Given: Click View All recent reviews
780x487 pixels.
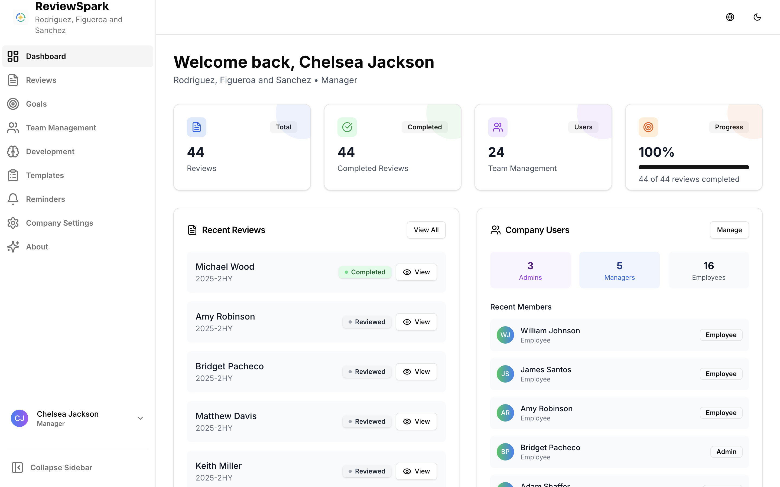Looking at the screenshot, I should [x=426, y=230].
